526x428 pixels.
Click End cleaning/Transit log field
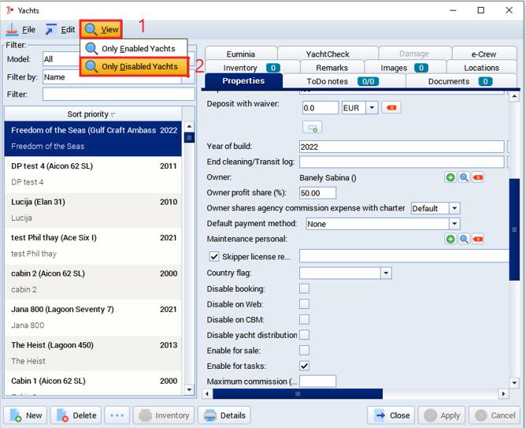pos(402,162)
